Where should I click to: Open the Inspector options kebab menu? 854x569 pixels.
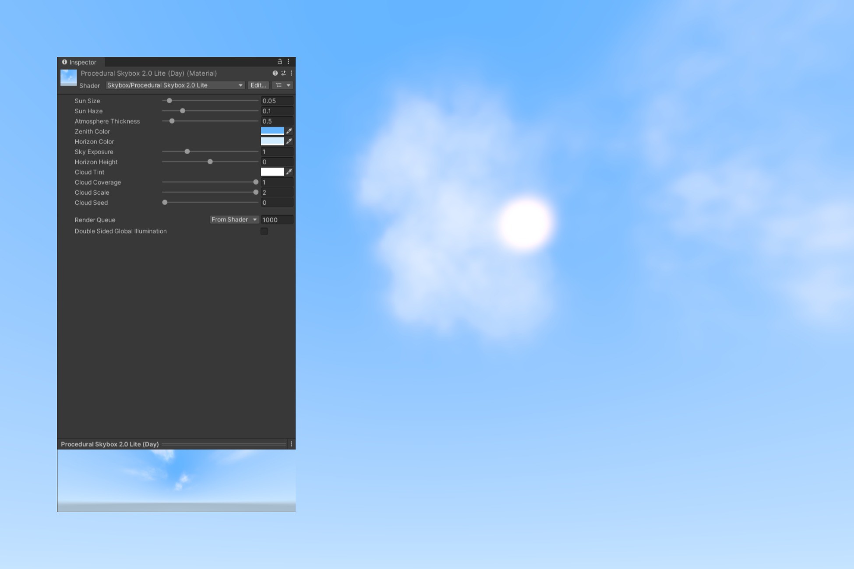click(288, 61)
